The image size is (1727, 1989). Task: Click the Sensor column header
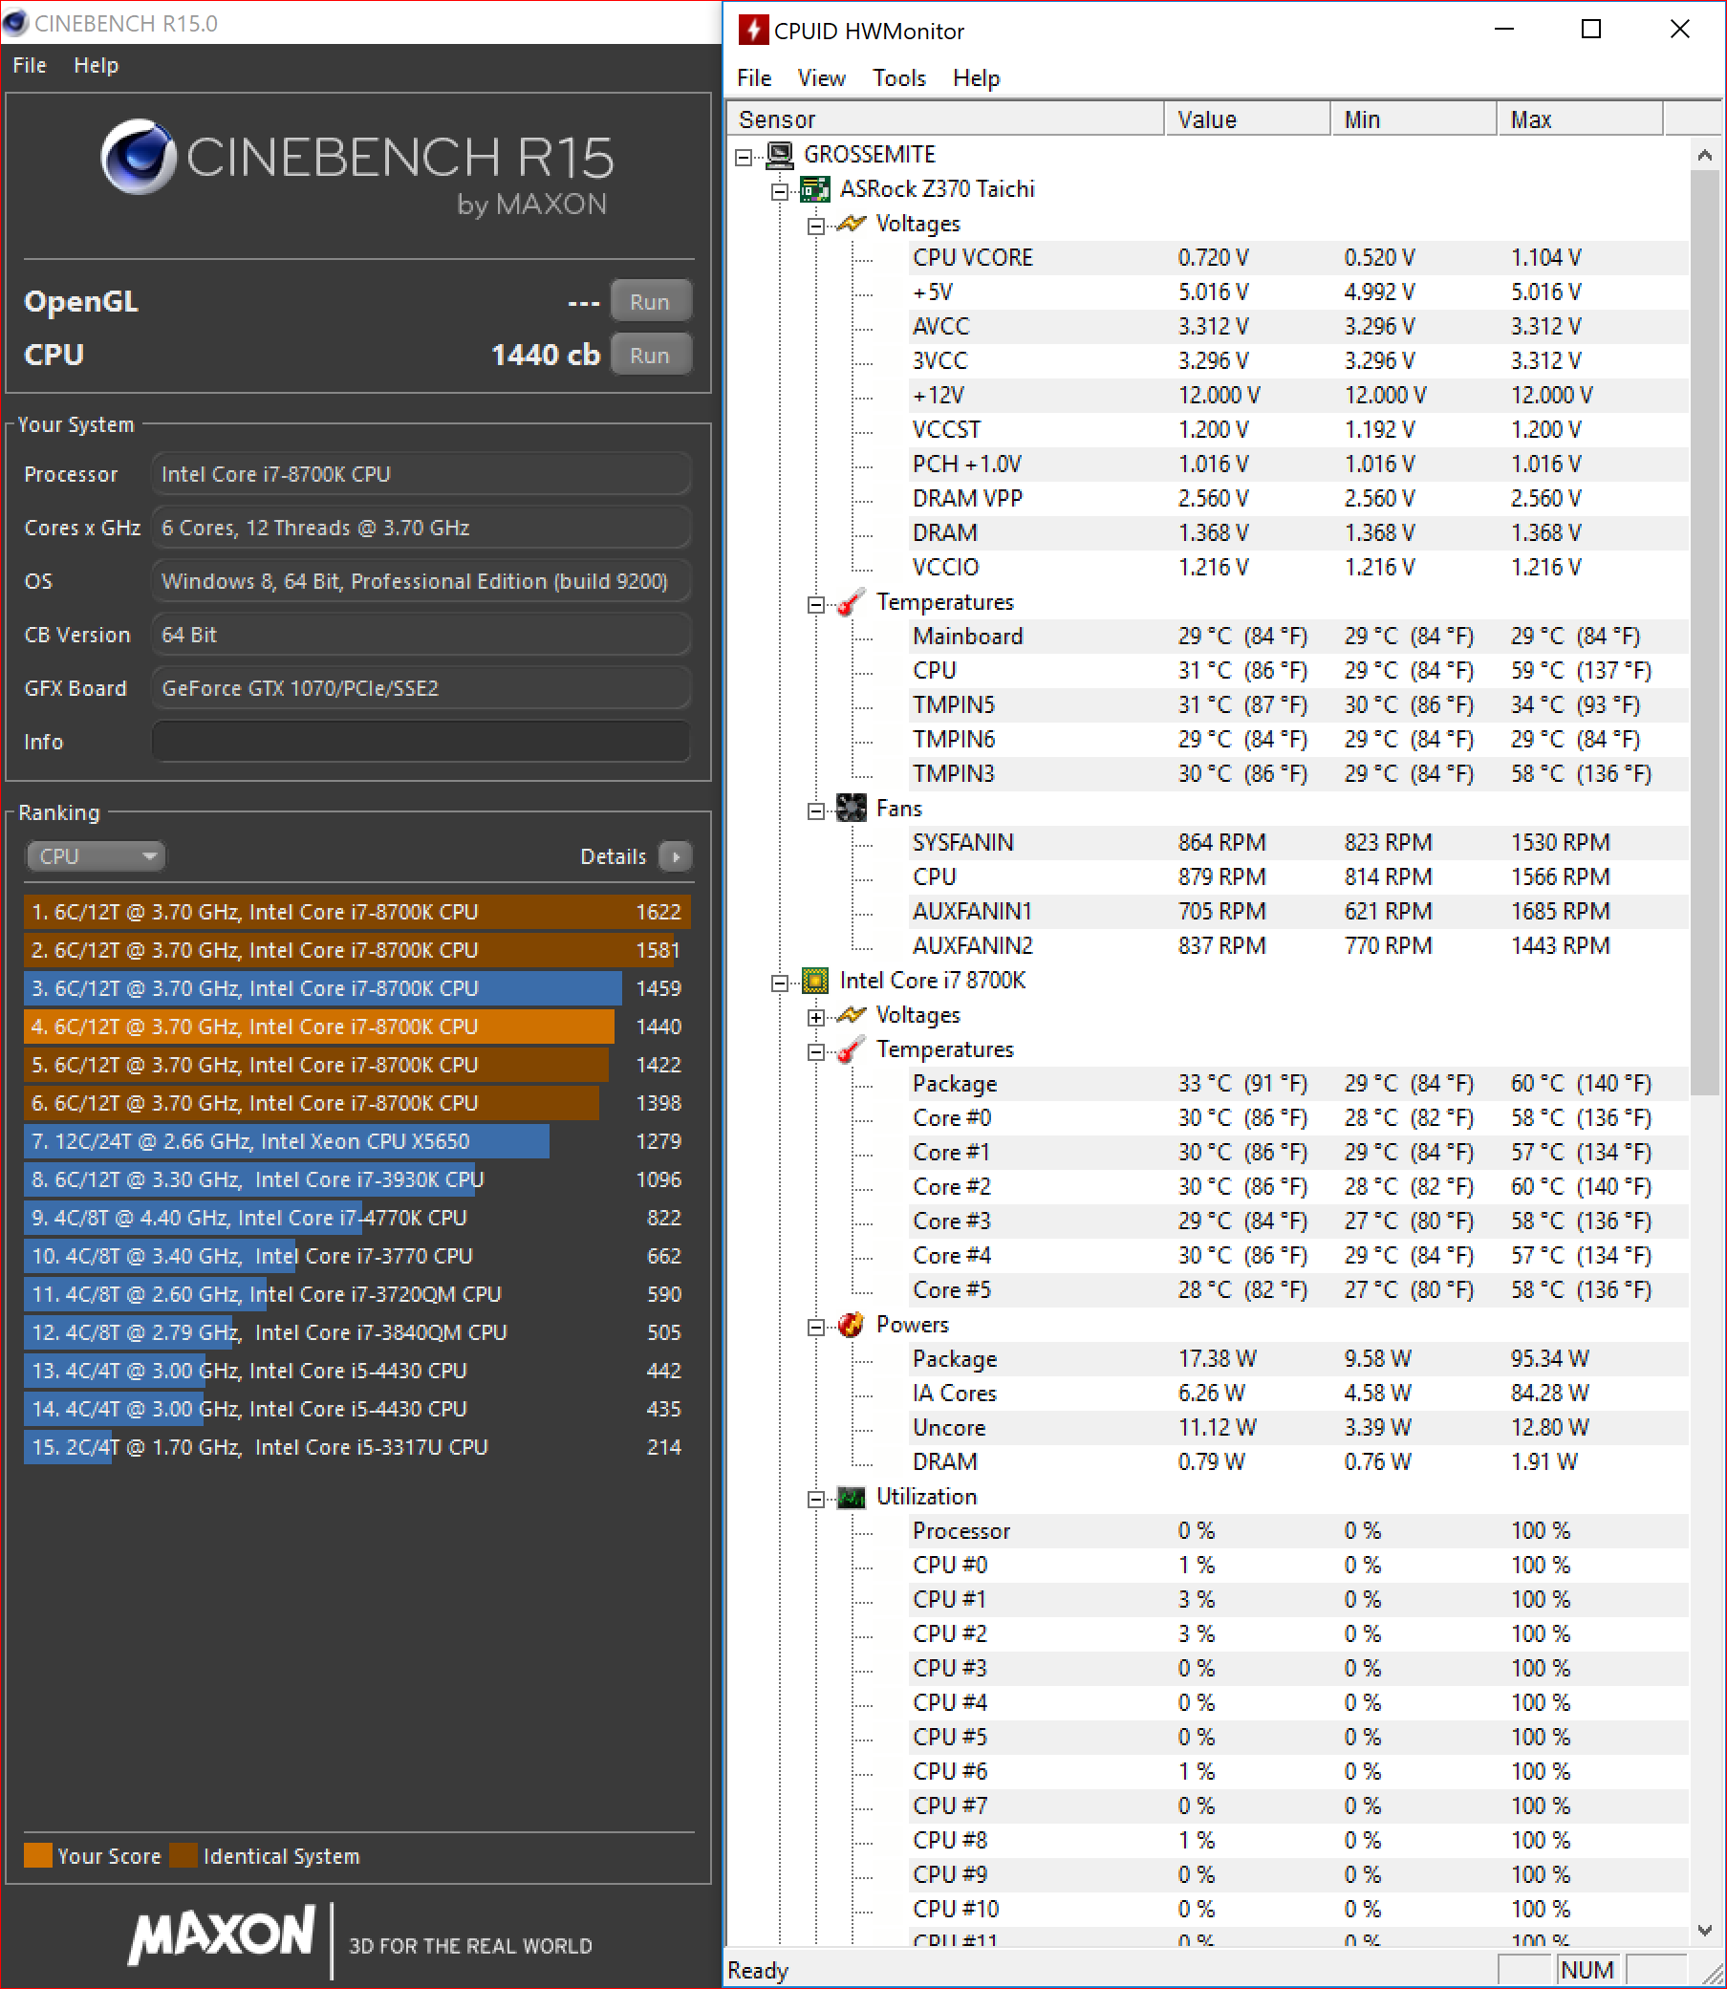pos(944,119)
